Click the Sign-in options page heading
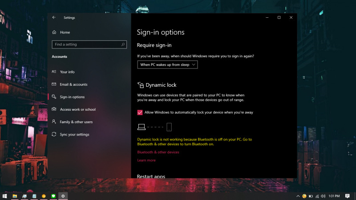 (161, 32)
